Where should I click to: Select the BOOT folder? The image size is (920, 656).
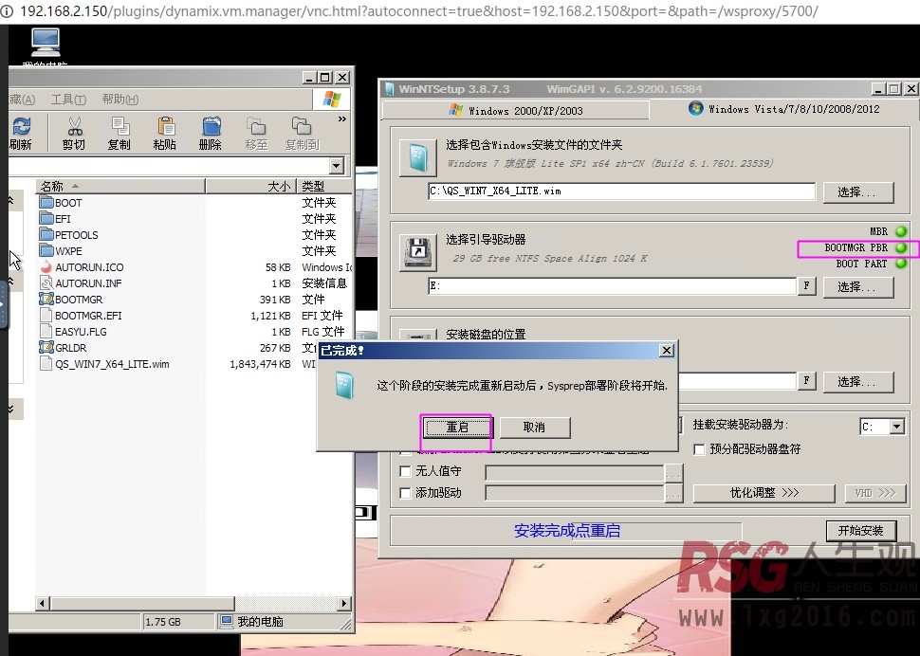62,203
